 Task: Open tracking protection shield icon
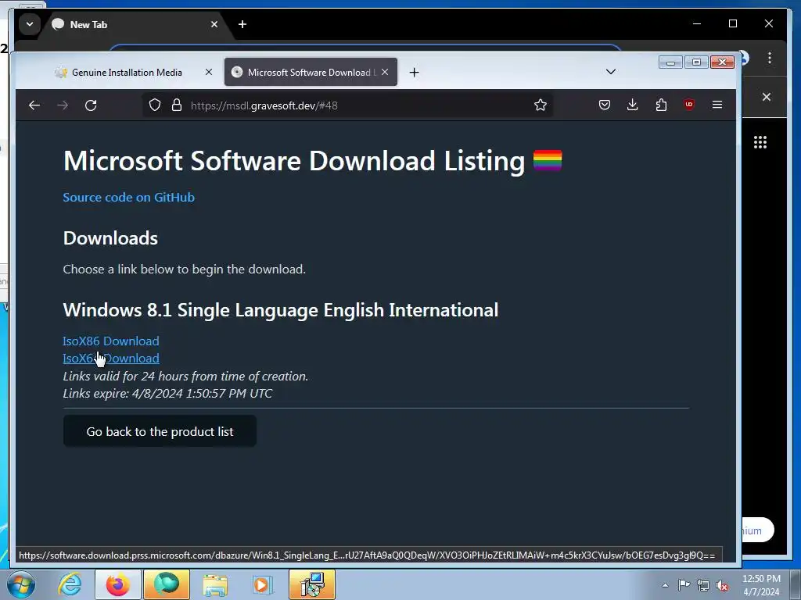coord(155,105)
